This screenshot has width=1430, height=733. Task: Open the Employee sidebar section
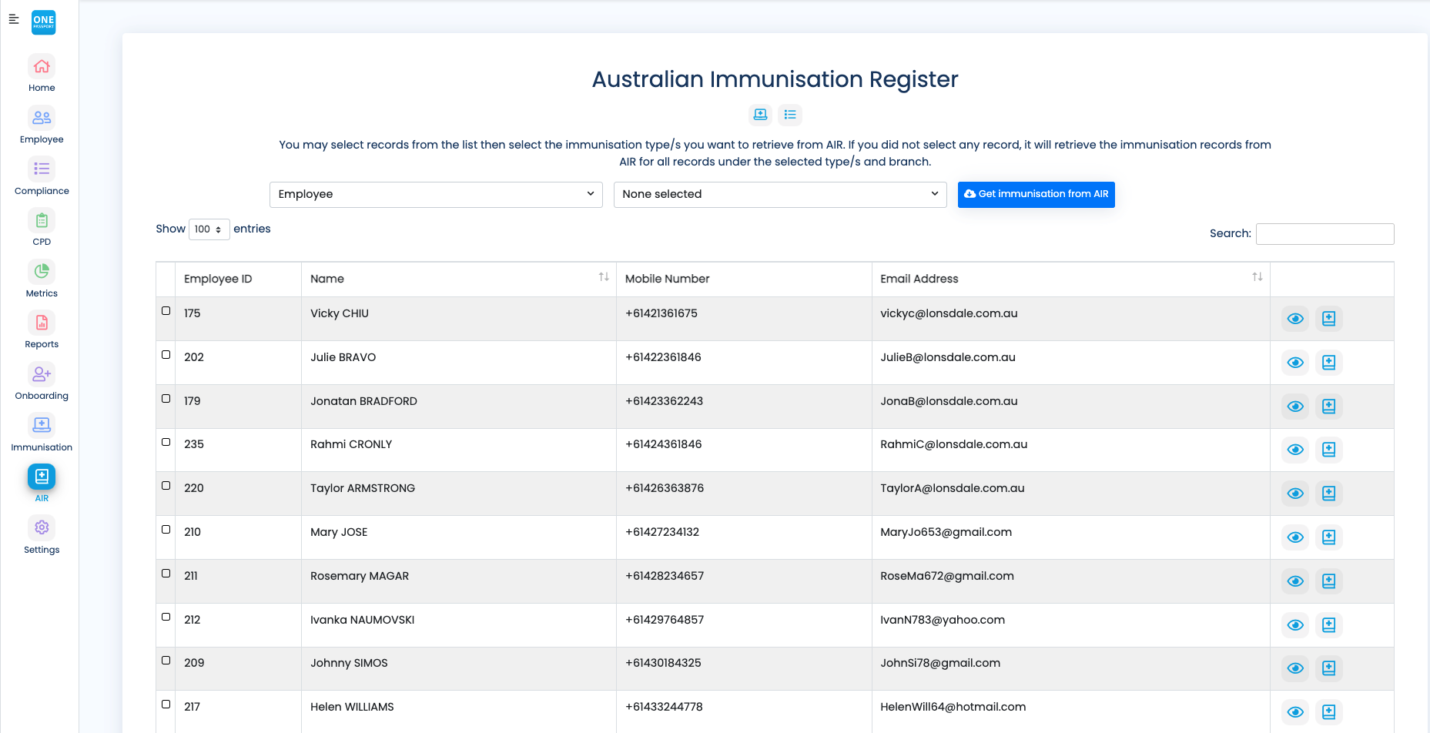(42, 126)
